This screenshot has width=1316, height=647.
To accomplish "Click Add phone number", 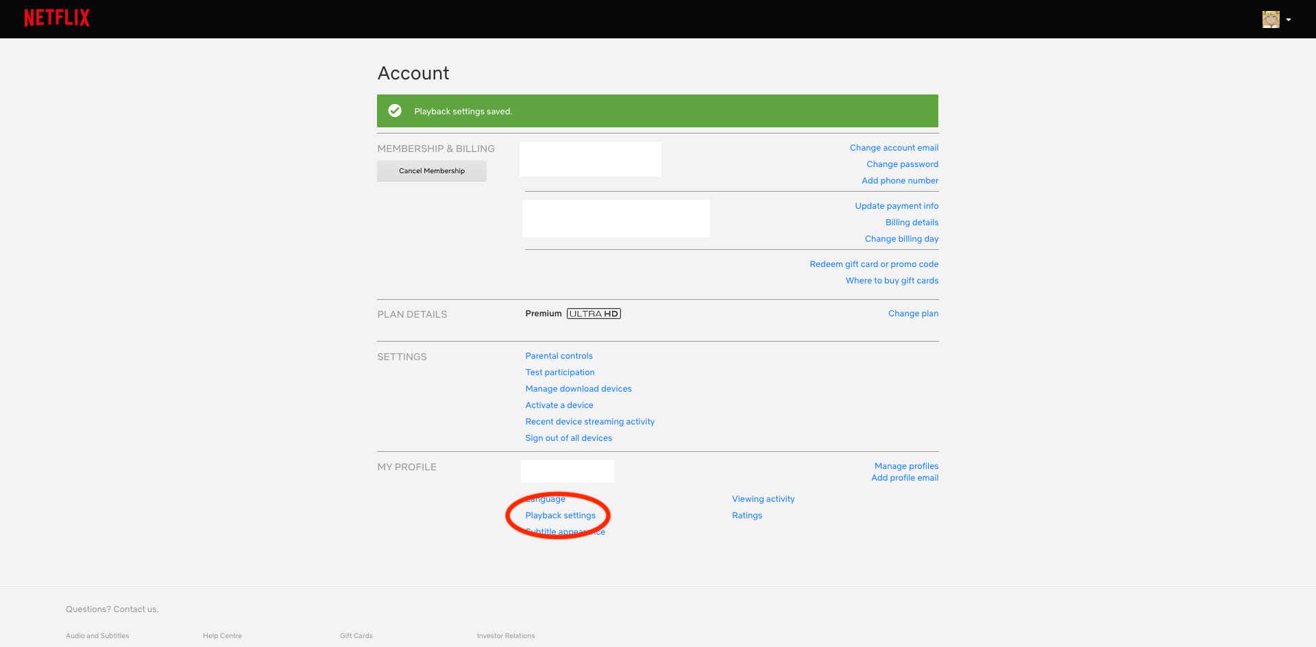I will tap(900, 180).
